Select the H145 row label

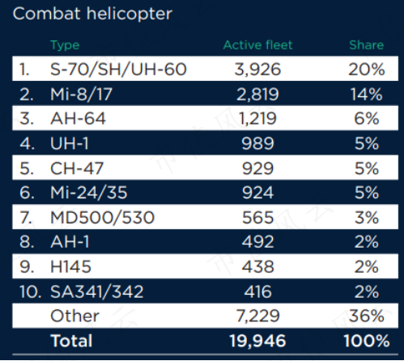70,266
